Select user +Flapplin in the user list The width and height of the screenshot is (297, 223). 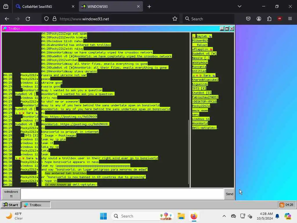202,49
